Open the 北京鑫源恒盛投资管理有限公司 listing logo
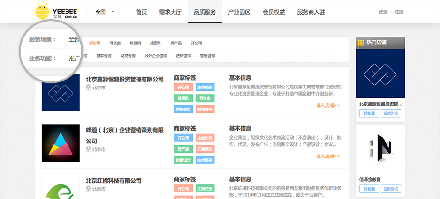This screenshot has height=199, width=440. point(61,93)
